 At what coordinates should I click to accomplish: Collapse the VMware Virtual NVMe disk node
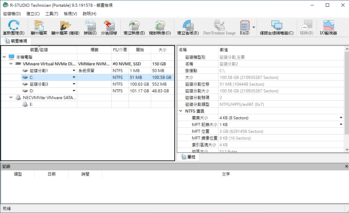pyautogui.click(x=11, y=64)
